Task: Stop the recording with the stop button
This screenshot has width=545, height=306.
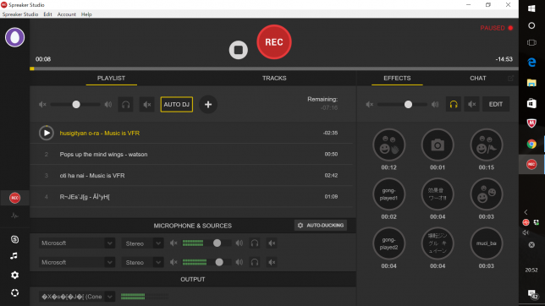Action: click(239, 50)
